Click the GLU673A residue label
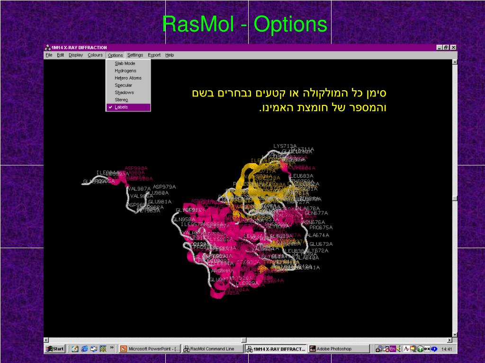Screen dimensions: 485x363 (321, 244)
